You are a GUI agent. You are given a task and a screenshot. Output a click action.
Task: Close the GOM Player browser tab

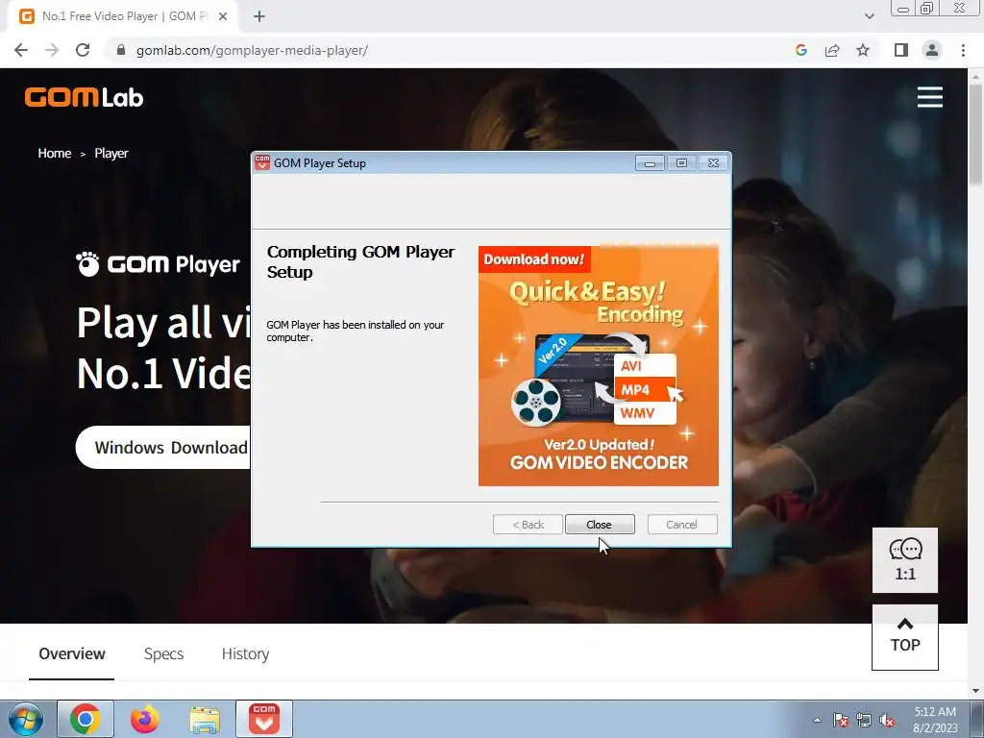tap(223, 16)
